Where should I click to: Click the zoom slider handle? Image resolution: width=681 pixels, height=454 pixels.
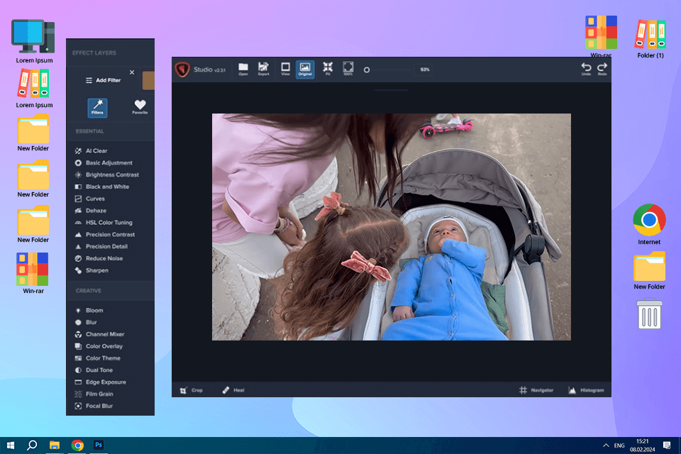coord(367,70)
